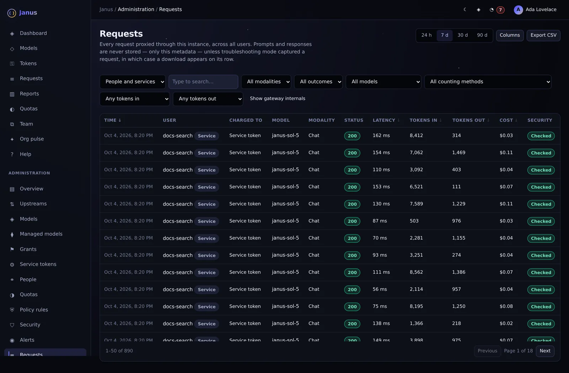Select the 30 d time range

point(463,35)
